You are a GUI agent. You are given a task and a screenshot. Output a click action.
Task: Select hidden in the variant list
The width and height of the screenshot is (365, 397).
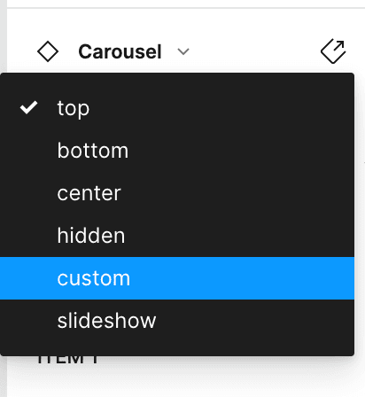pyautogui.click(x=177, y=236)
